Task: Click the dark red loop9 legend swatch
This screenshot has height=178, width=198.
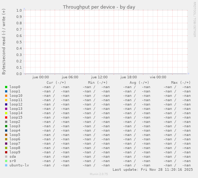Action: point(6,152)
